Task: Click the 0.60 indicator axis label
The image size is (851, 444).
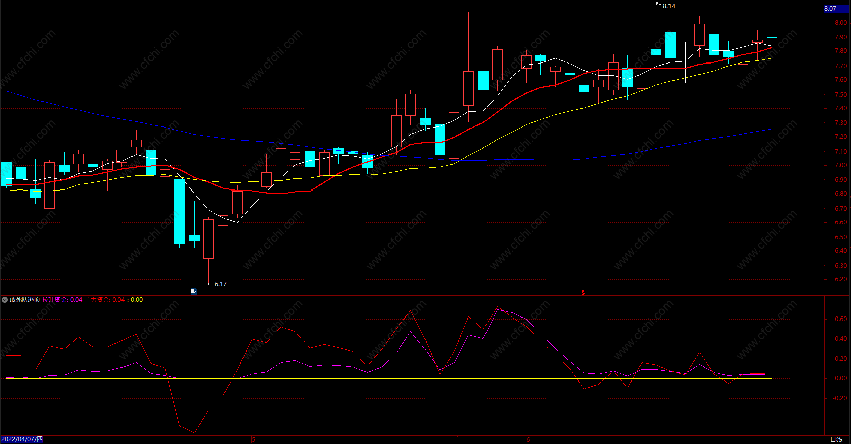Action: pyautogui.click(x=841, y=319)
